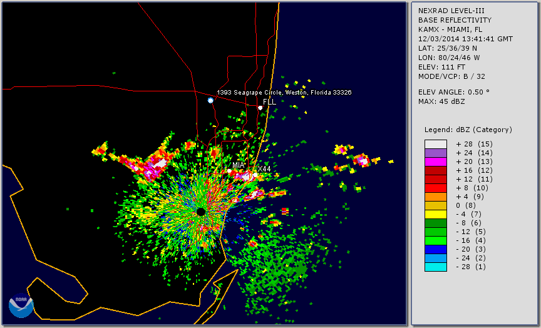Select the -28 (1) cyan legend swatch
The height and width of the screenshot is (328, 541).
click(436, 267)
